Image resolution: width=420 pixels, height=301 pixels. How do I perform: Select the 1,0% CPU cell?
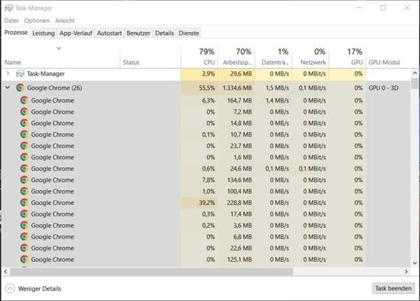pos(199,191)
